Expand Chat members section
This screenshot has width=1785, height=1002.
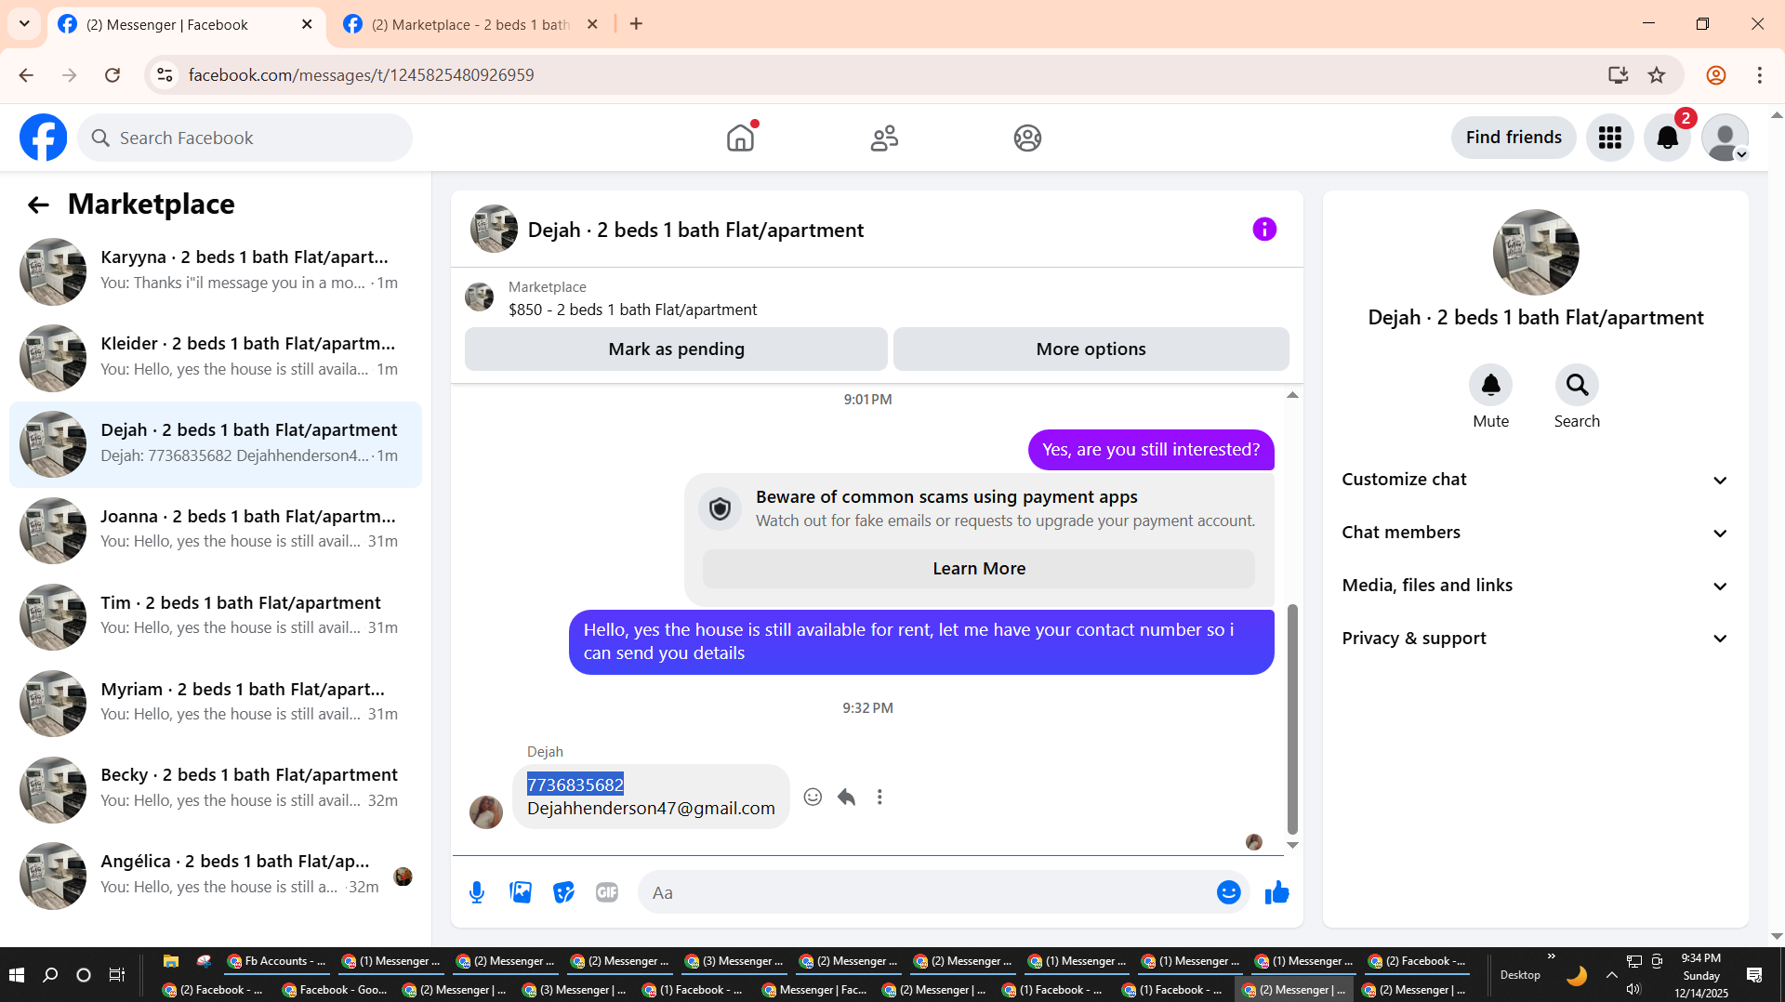(x=1536, y=533)
